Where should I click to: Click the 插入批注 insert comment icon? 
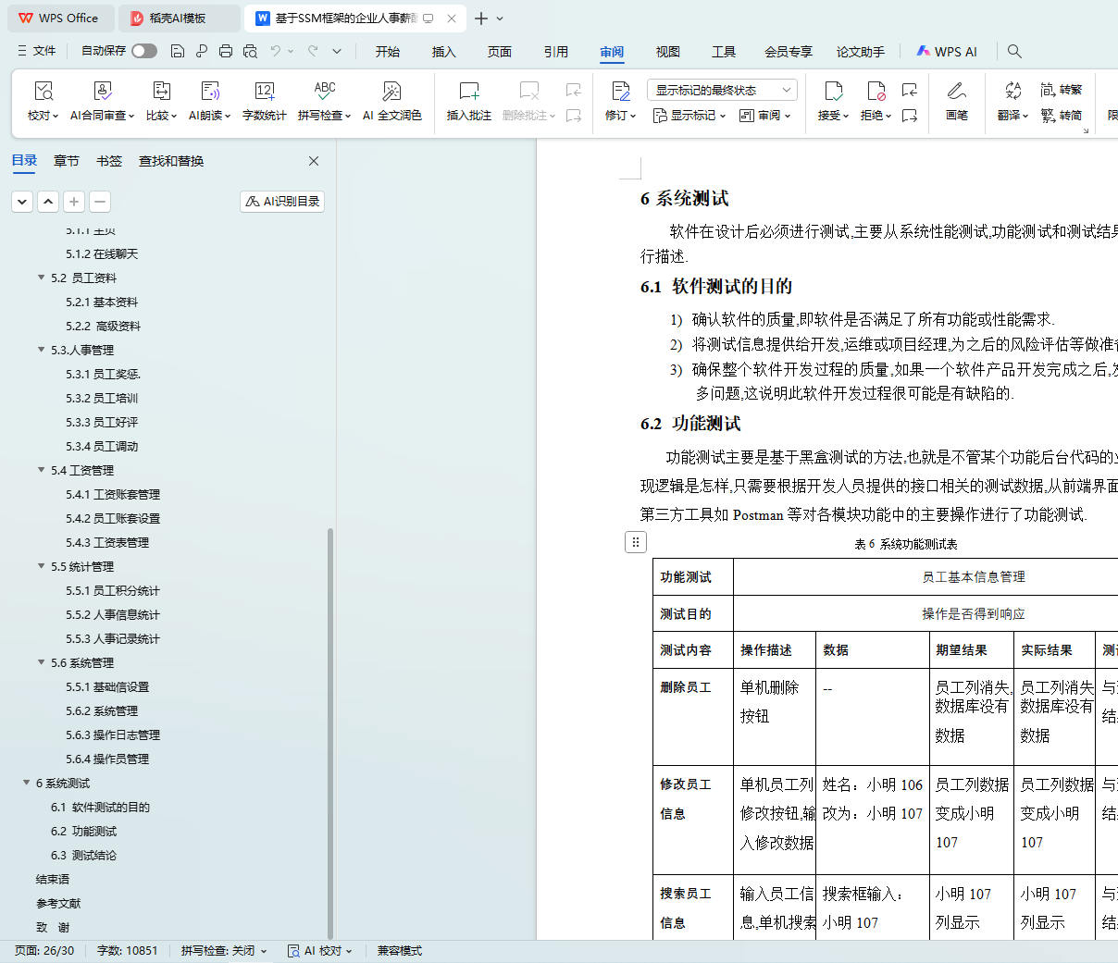[468, 92]
